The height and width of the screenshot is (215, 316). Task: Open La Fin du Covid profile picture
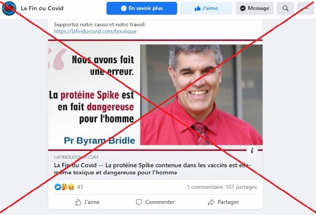[9, 8]
